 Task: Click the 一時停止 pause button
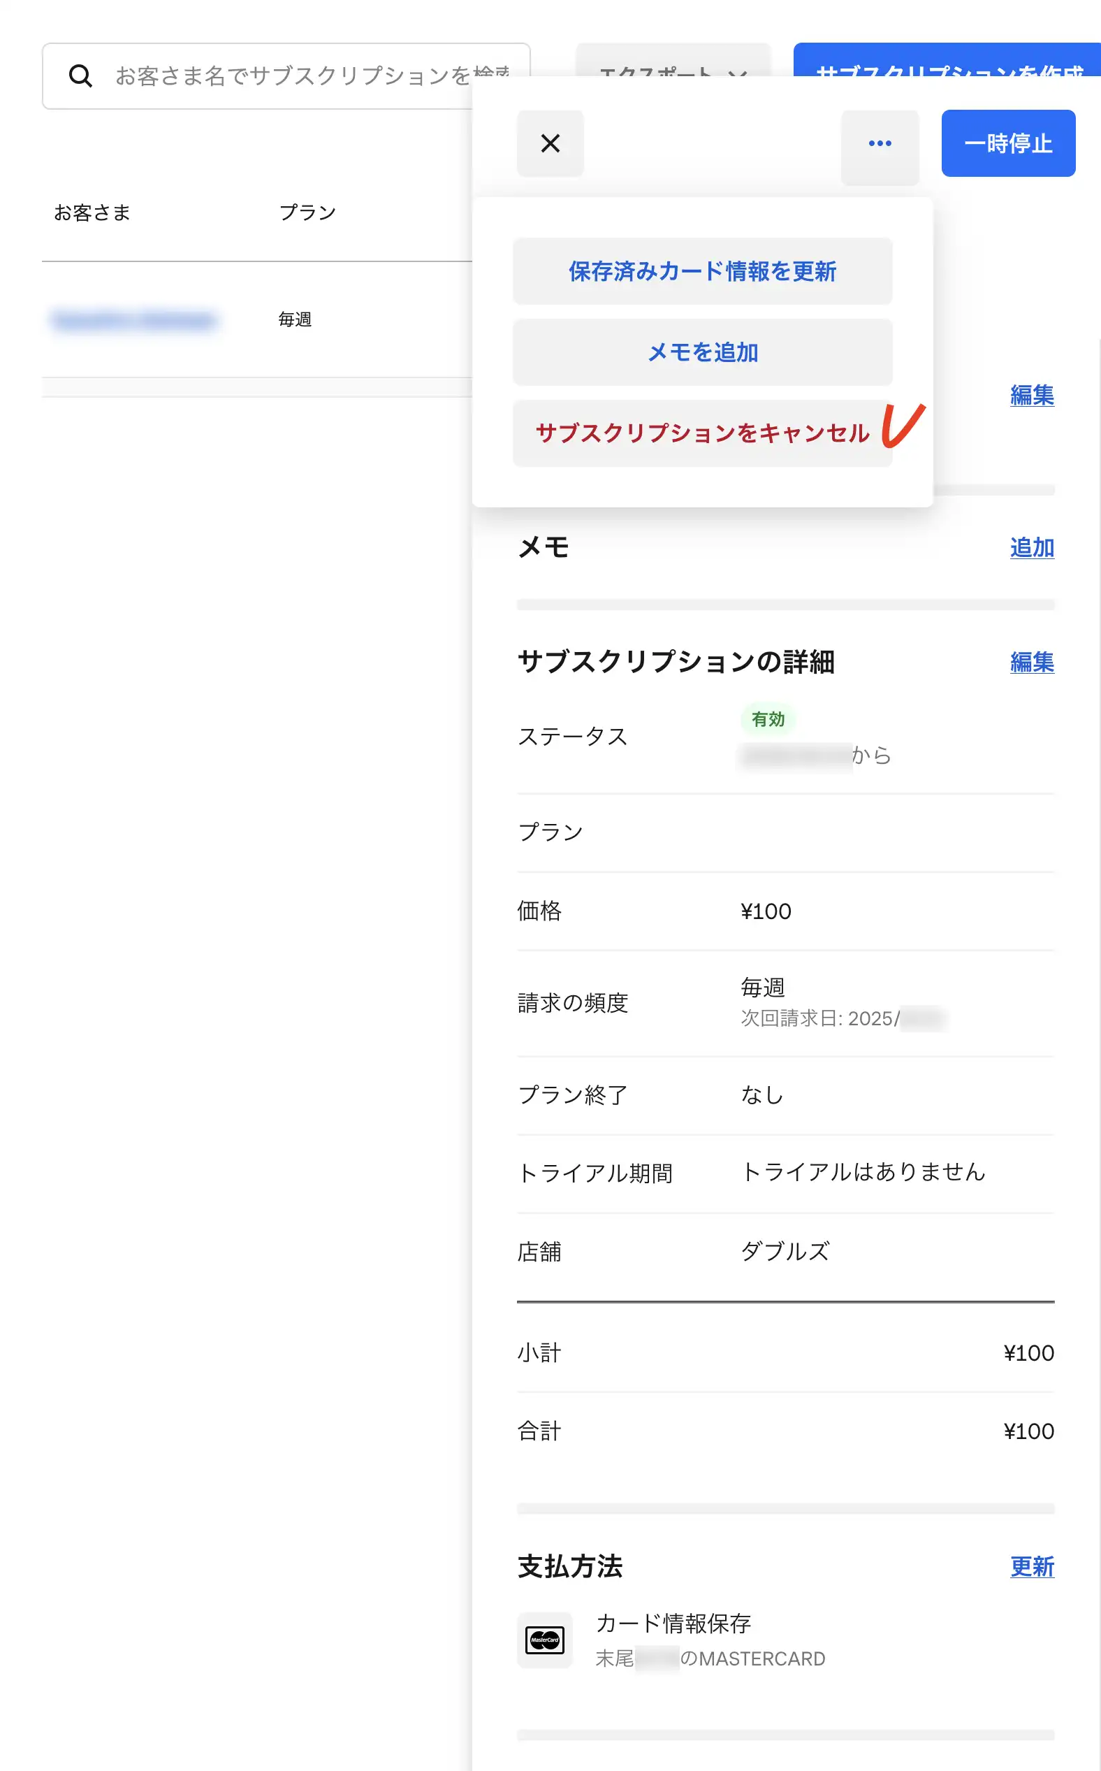coord(1008,143)
